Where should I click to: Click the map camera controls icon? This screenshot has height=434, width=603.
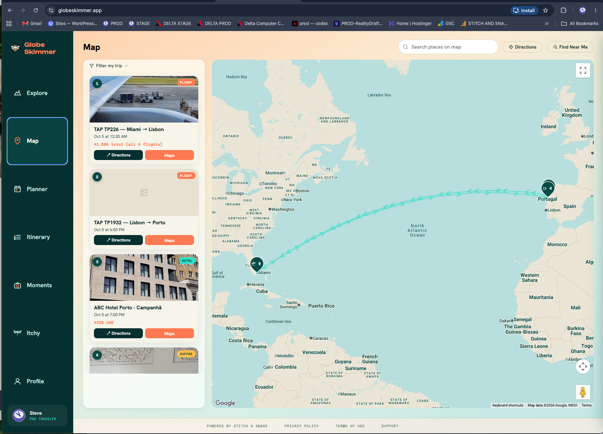point(583,366)
